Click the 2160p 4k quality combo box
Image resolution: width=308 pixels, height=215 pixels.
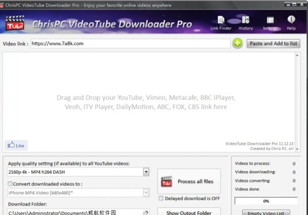78,172
